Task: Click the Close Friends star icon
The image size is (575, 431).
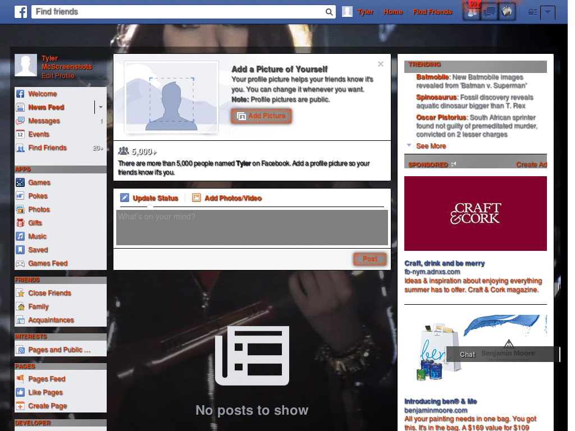Action: pyautogui.click(x=20, y=293)
